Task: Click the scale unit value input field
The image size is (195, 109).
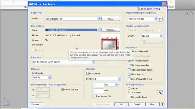Action: click(x=98, y=91)
